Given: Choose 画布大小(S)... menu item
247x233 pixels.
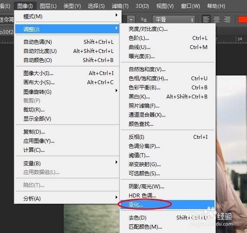Looking at the screenshot, I should click(67, 82).
